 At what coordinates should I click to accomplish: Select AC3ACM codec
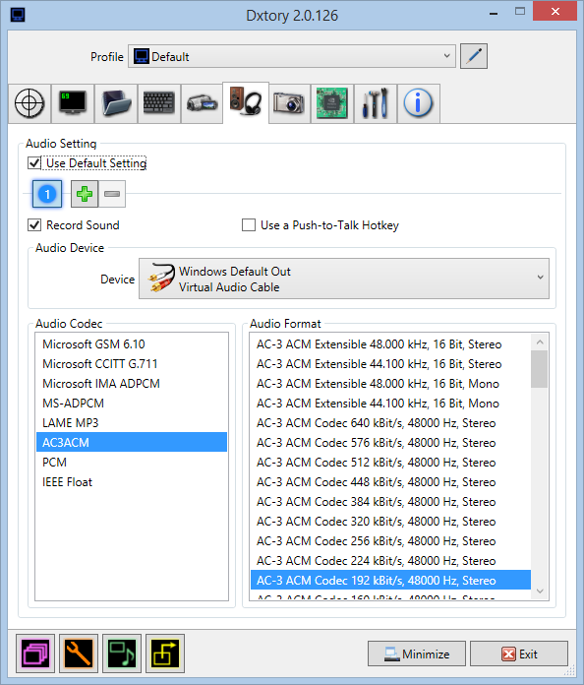[x=132, y=443]
